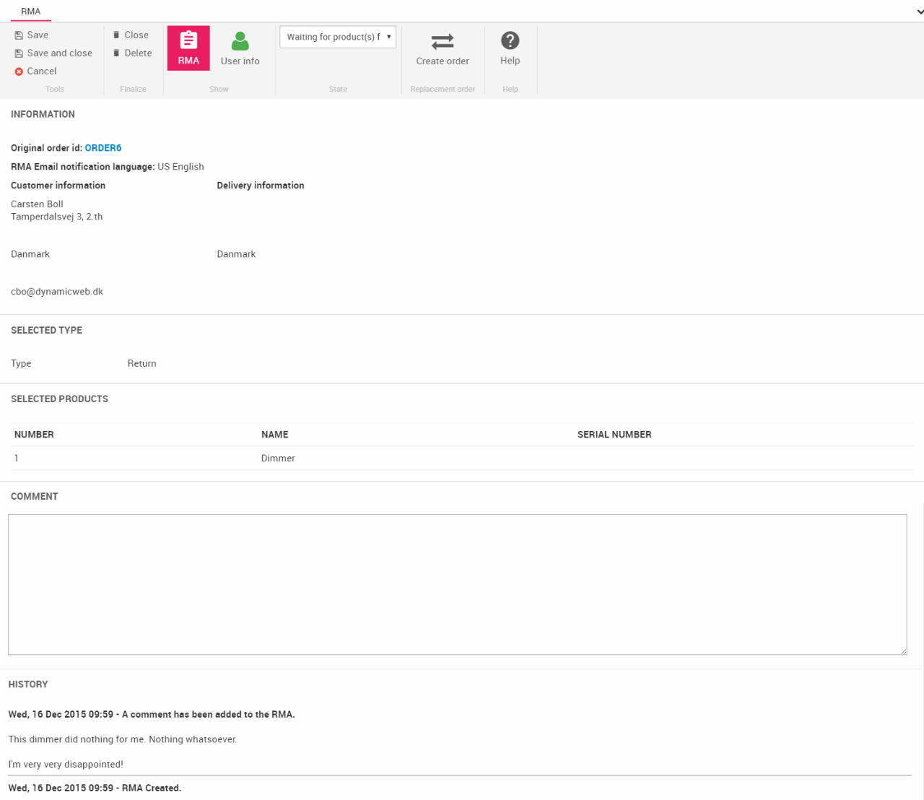924x800 pixels.
Task: Click the NAME column header
Action: tap(274, 435)
